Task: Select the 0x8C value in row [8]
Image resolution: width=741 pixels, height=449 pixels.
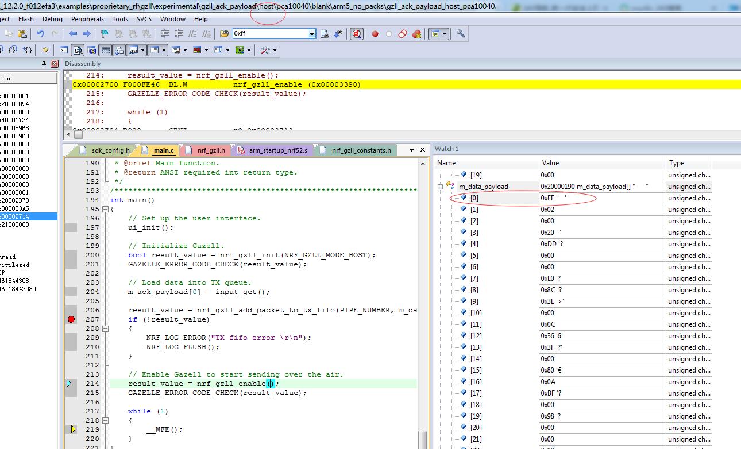Action: coord(603,290)
